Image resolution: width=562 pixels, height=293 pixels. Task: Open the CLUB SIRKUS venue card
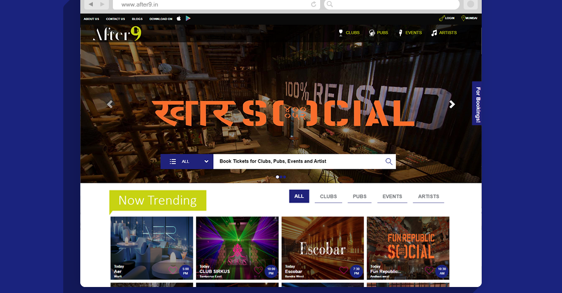[x=237, y=247]
